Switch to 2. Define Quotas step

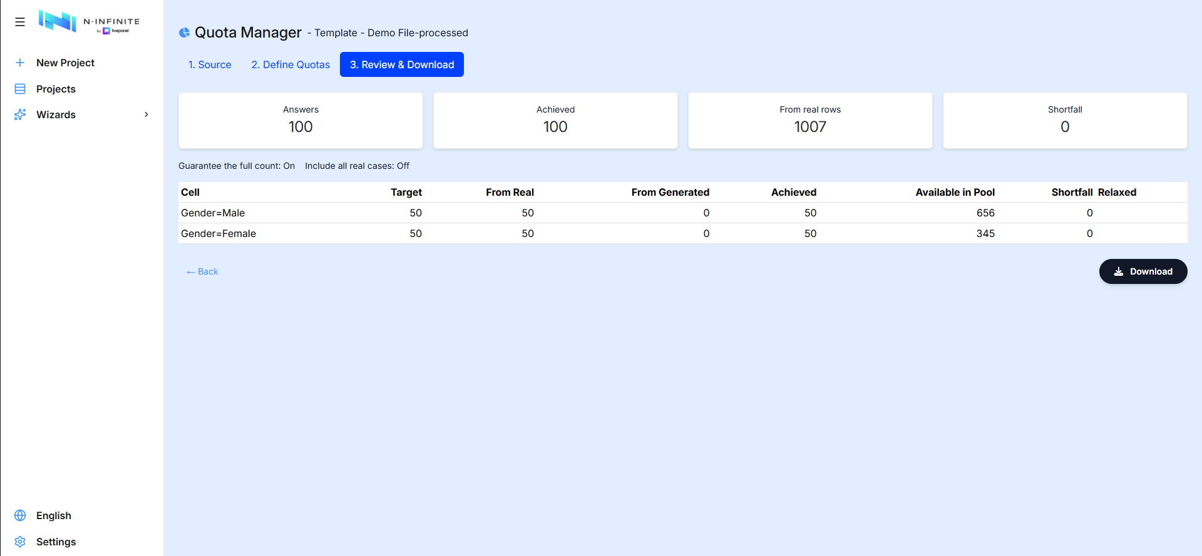pyautogui.click(x=290, y=64)
